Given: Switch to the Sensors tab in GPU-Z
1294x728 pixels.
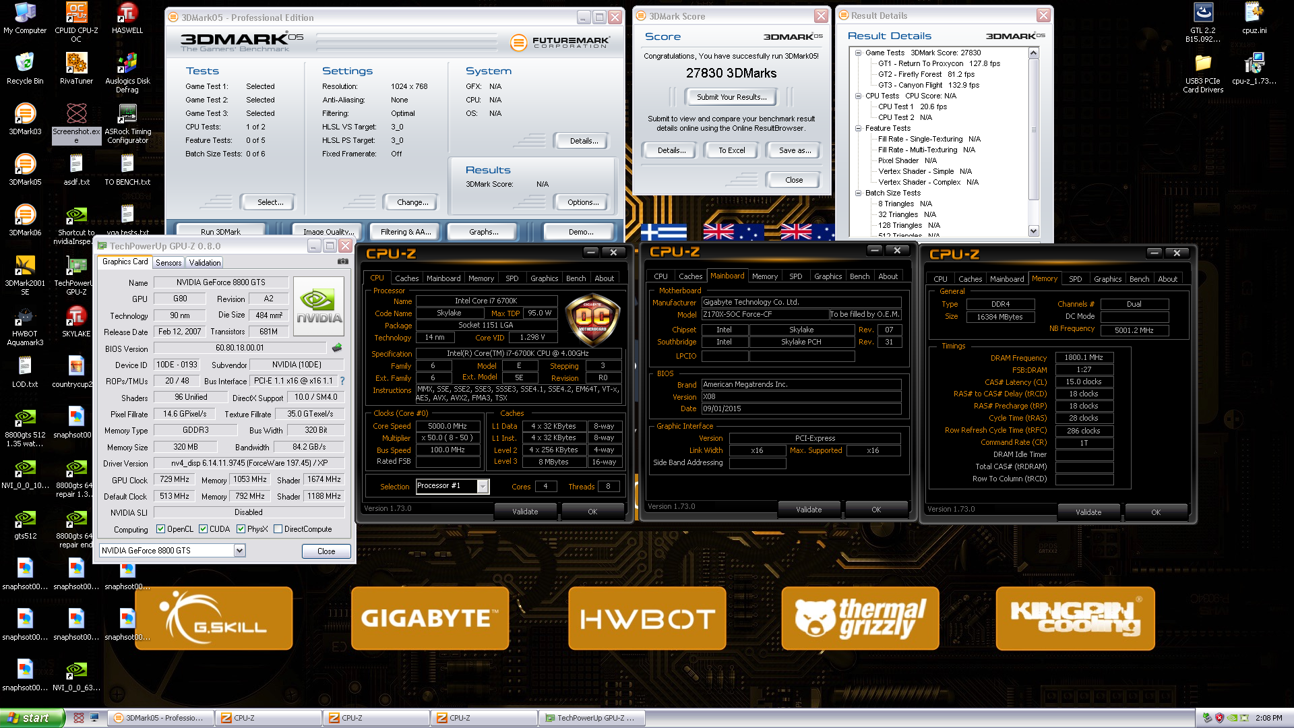Looking at the screenshot, I should point(168,263).
